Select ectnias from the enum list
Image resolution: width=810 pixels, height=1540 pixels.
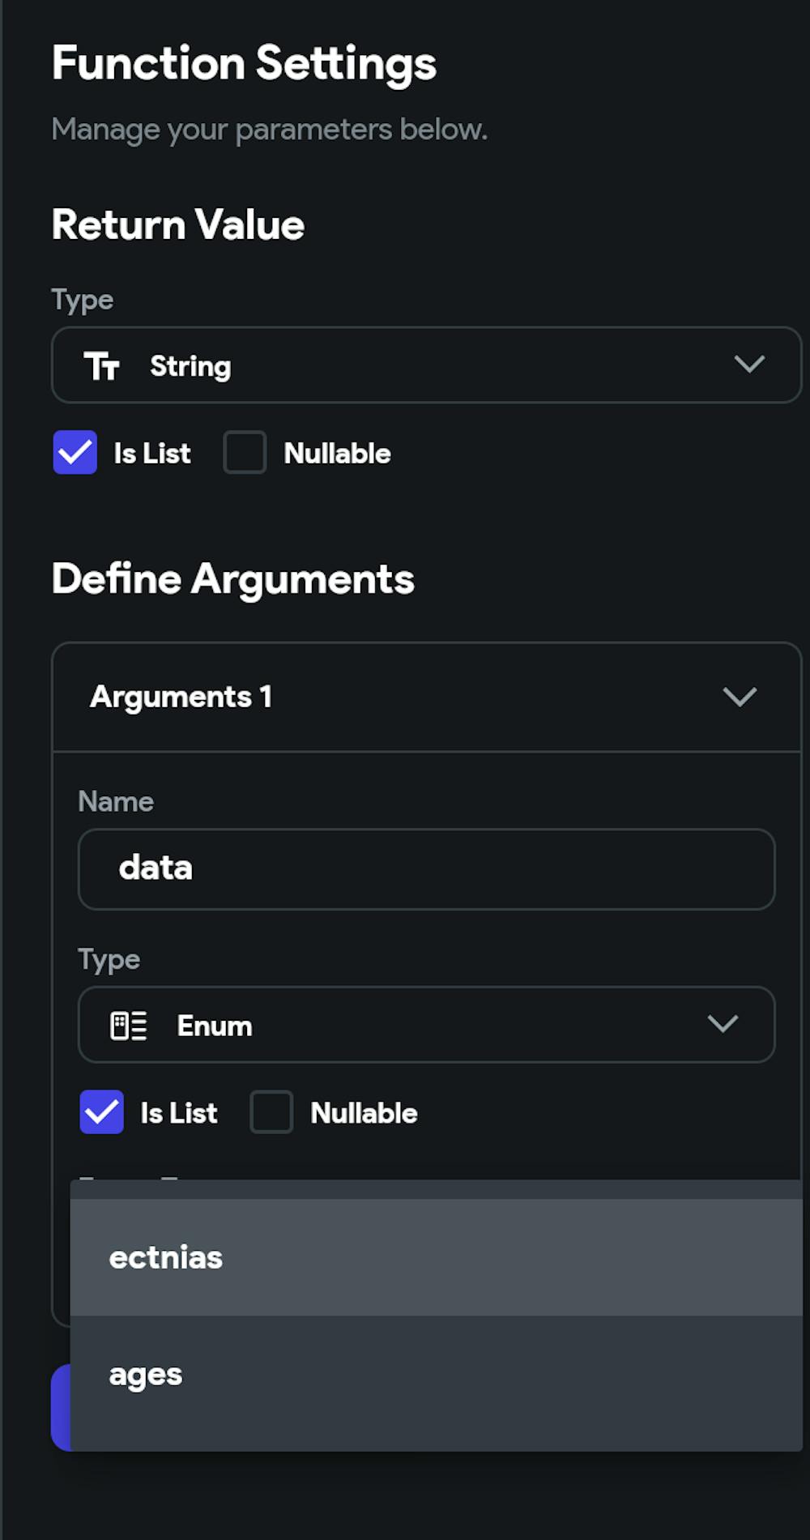point(165,1257)
